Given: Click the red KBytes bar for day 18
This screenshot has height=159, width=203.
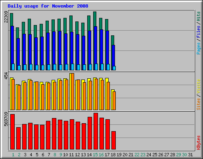Looking at the screenshot, I should point(113,140).
